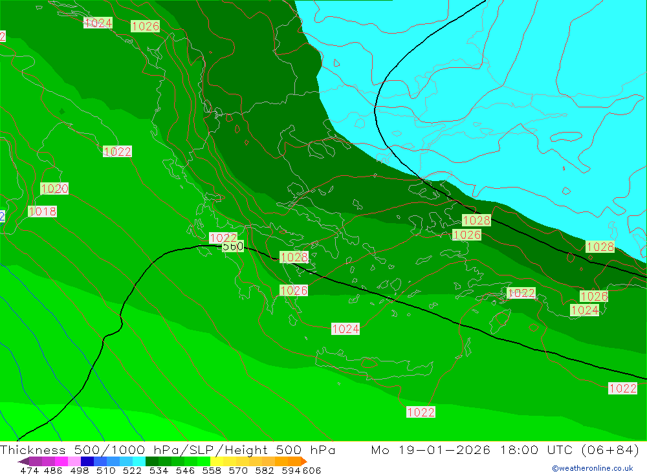Screen dimensions: 647x474
Task: Click the cyan legend swatch above 522
Action: pos(139,461)
